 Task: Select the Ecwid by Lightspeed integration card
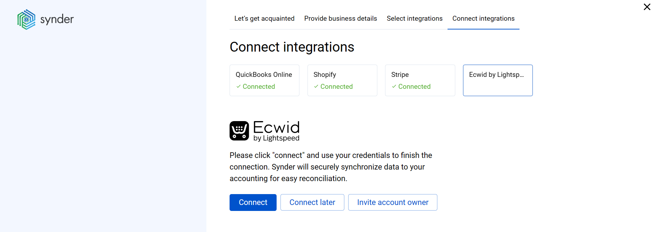coord(497,80)
